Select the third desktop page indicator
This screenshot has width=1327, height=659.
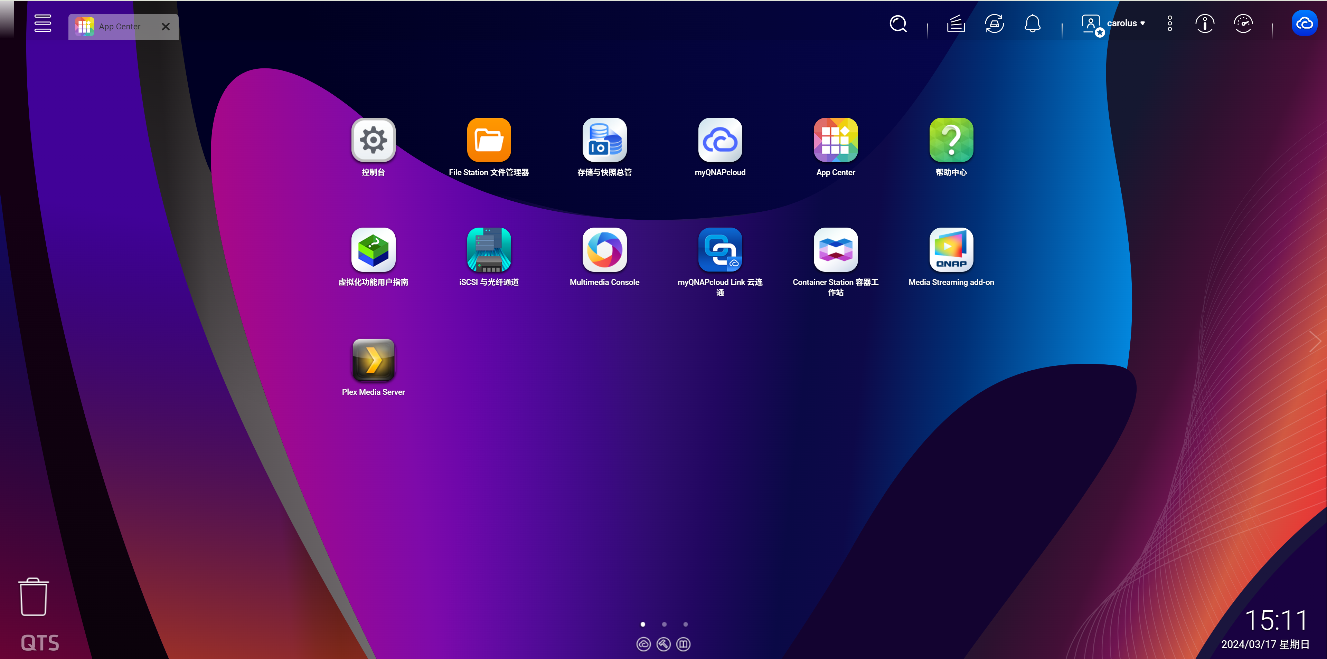[x=686, y=623]
